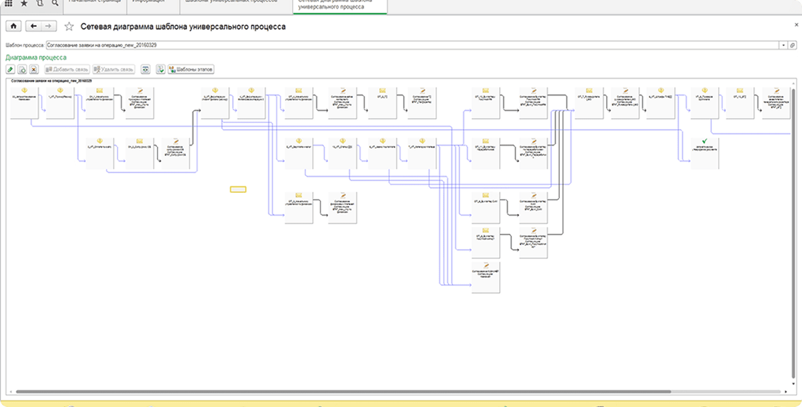
Task: Open the main sections grid menu
Action: pos(8,3)
